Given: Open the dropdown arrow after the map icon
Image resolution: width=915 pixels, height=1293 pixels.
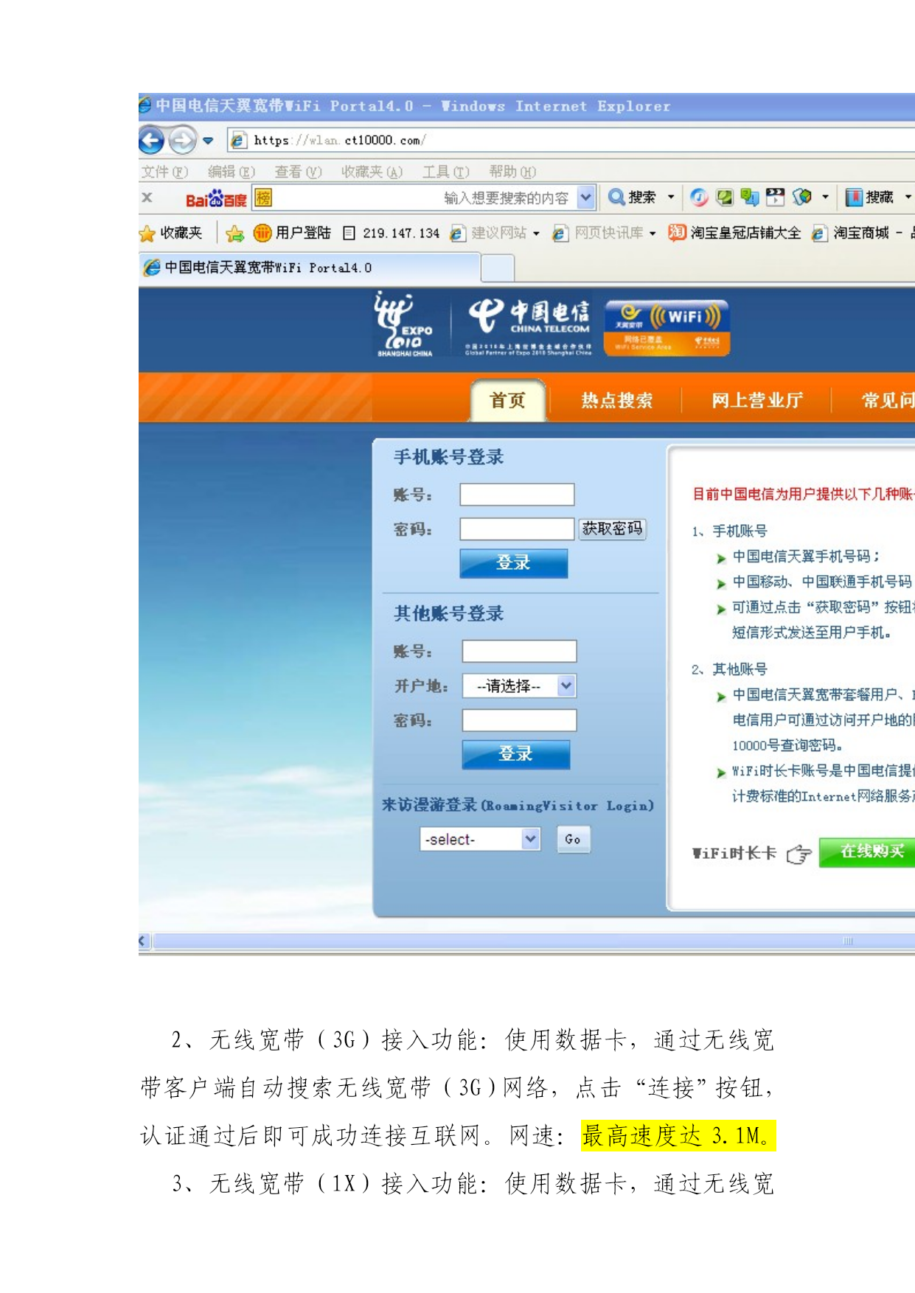Looking at the screenshot, I should [825, 198].
